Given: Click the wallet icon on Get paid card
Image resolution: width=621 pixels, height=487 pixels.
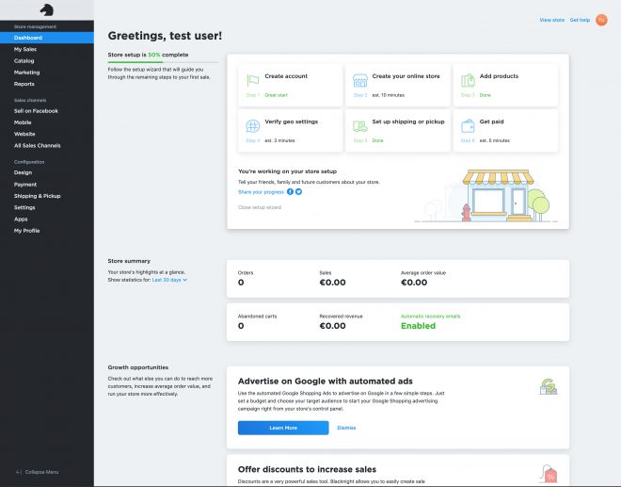Looking at the screenshot, I should (468, 126).
